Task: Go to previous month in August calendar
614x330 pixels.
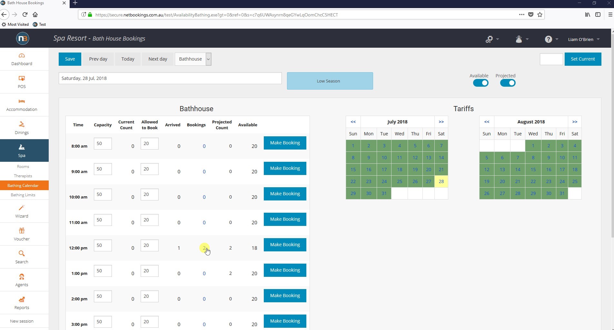Action: click(487, 122)
